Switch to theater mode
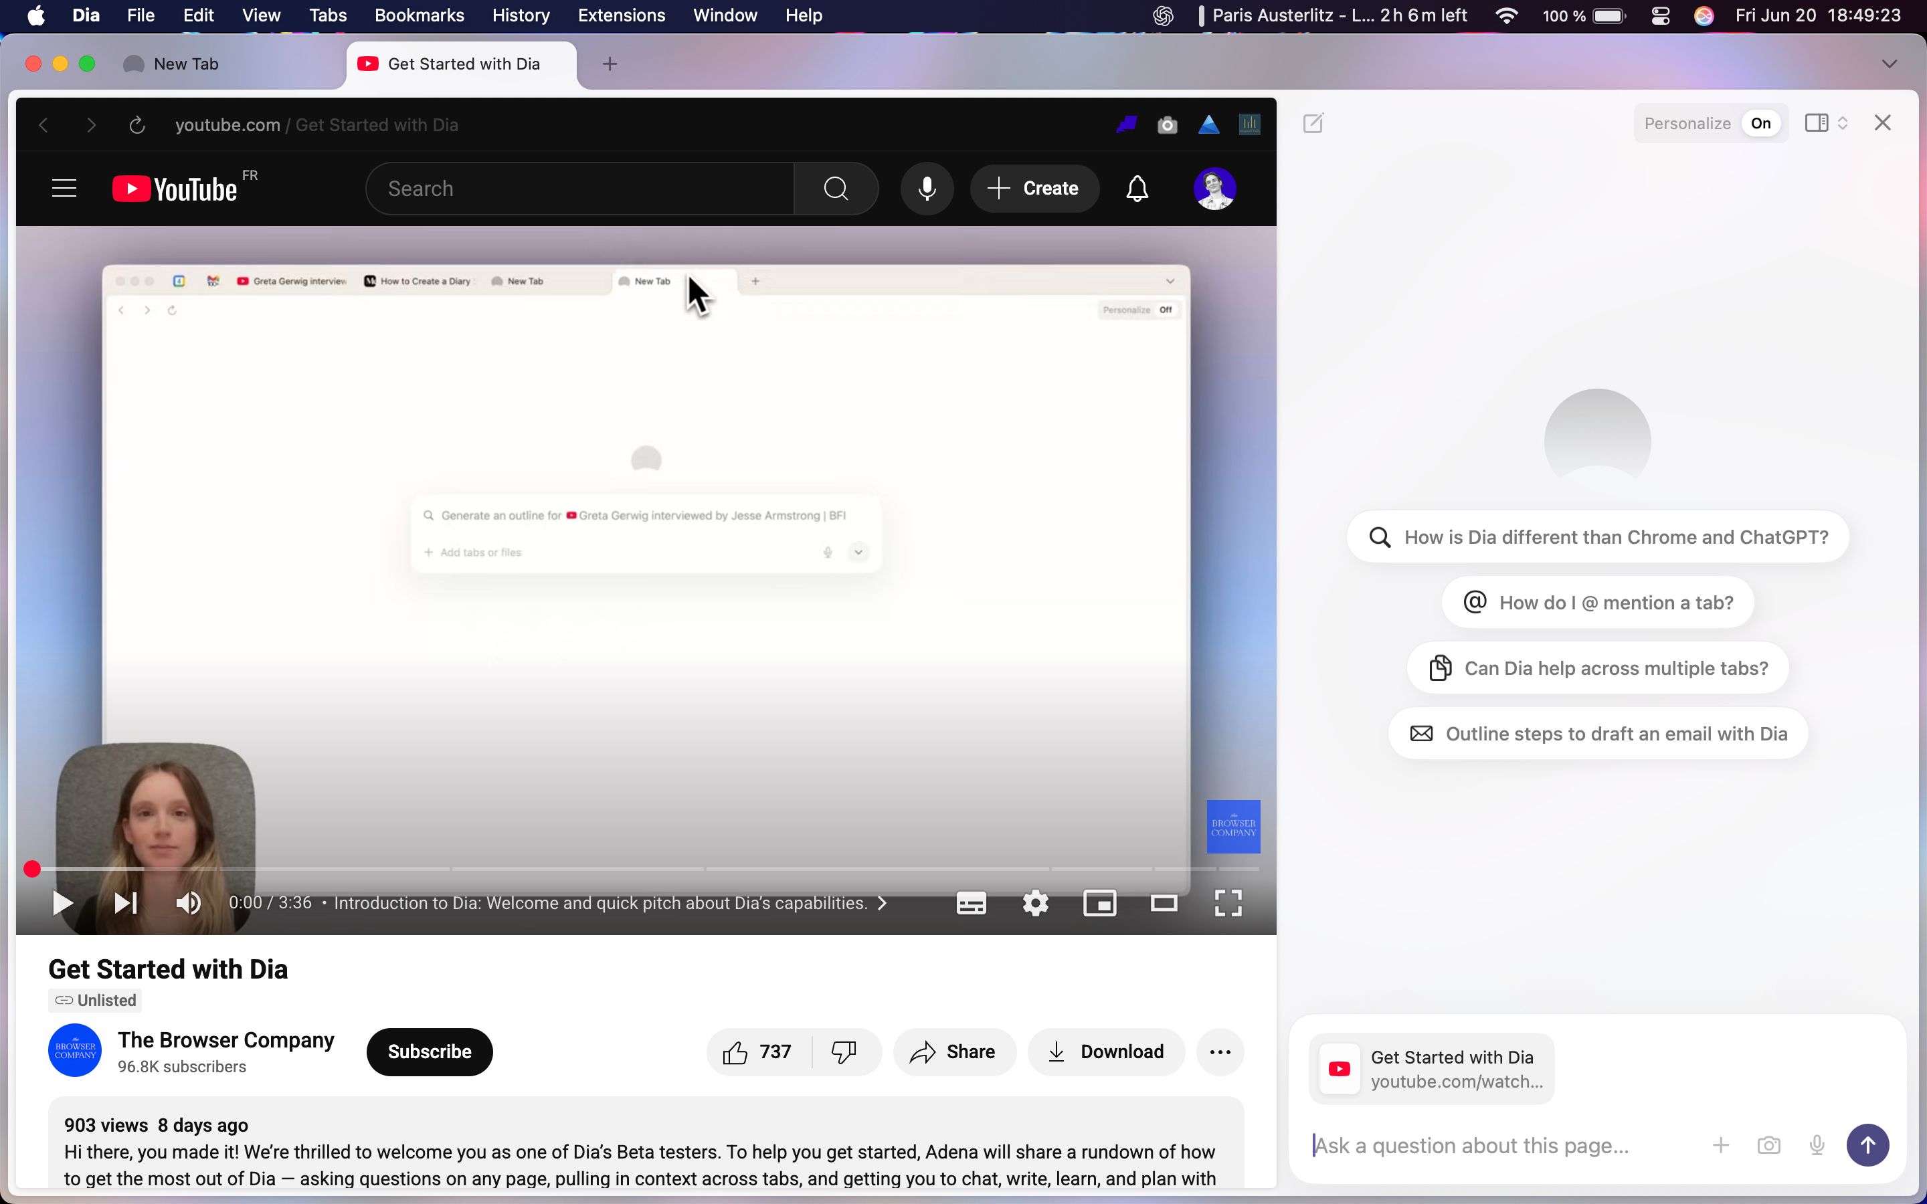Screen dimensions: 1927x1204 pyautogui.click(x=1164, y=903)
